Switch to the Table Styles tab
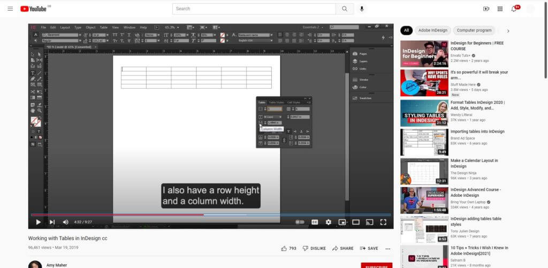Image resolution: width=548 pixels, height=268 pixels. 276,102
